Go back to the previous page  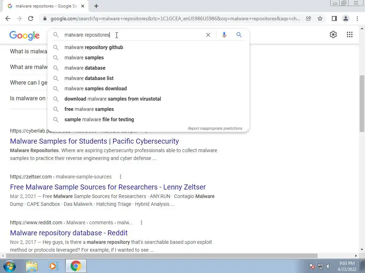point(8,18)
